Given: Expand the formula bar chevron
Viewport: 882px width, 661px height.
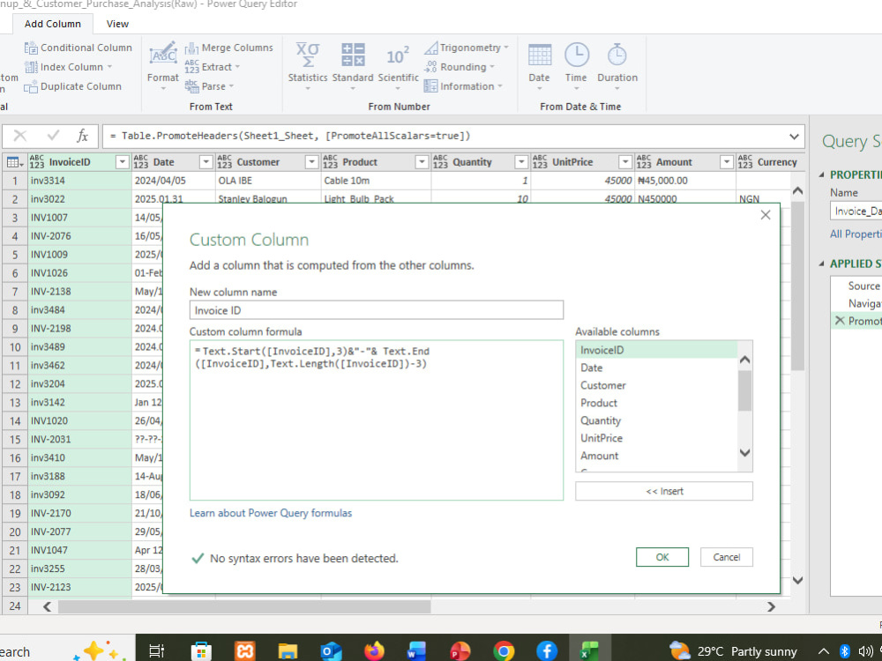Looking at the screenshot, I should tap(794, 136).
